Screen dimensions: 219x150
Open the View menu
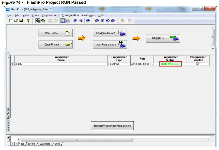[26, 15]
